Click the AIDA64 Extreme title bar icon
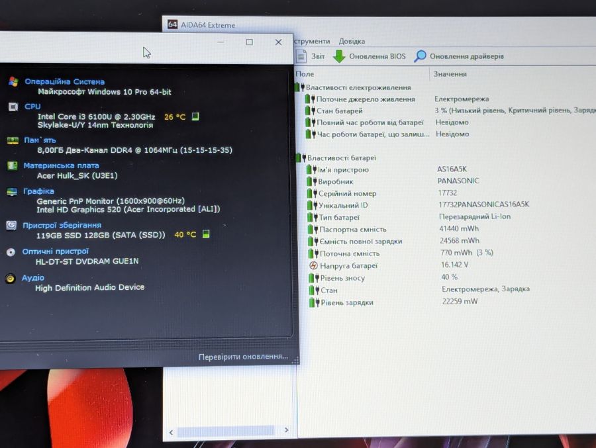 pyautogui.click(x=172, y=24)
